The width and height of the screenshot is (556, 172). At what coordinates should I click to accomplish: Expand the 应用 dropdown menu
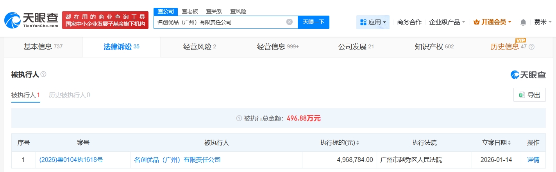coord(373,22)
